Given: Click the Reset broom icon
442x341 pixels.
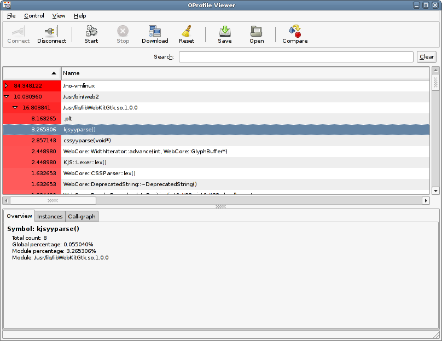Looking at the screenshot, I should pyautogui.click(x=187, y=32).
